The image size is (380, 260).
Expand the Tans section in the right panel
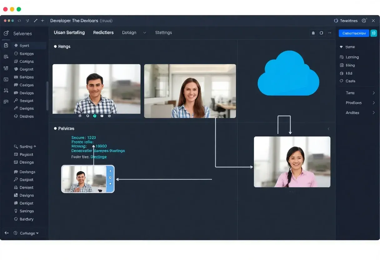point(351,93)
